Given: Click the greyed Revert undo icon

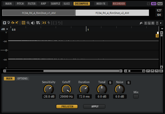Looking at the screenshot, I should [x=59, y=23].
